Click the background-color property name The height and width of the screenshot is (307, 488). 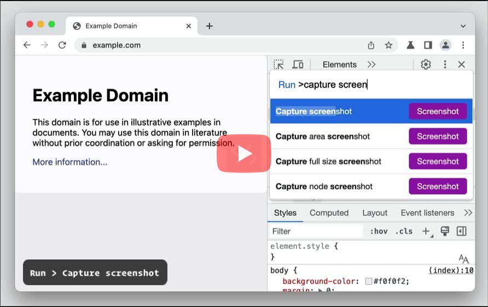click(319, 281)
